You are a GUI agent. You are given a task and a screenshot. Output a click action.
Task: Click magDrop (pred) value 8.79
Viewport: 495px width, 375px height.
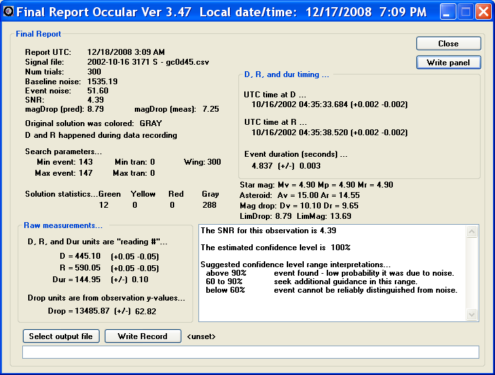tap(96, 109)
